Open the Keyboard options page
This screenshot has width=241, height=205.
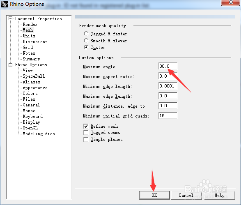point(32,116)
